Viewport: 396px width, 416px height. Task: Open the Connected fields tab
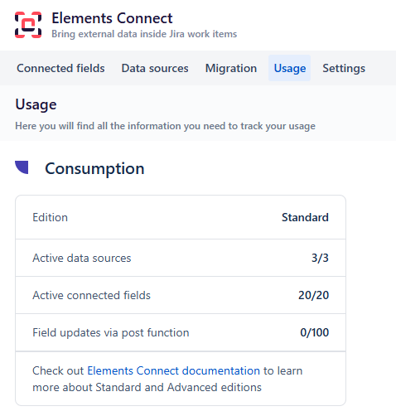[x=60, y=68]
